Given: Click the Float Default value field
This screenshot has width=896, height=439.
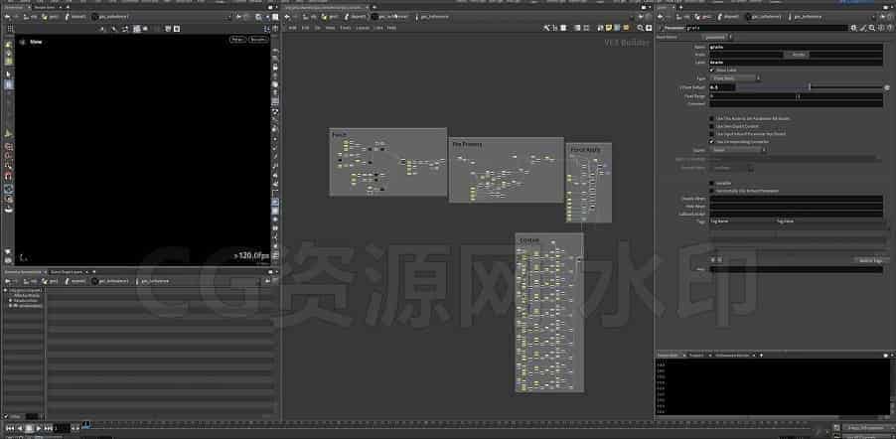Looking at the screenshot, I should (x=722, y=86).
